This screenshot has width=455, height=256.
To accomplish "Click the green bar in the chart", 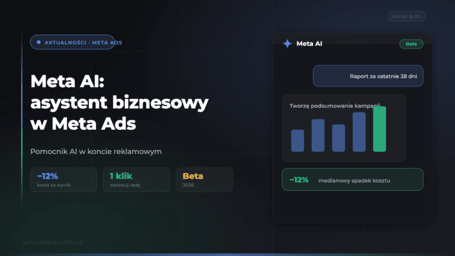I will (x=380, y=129).
